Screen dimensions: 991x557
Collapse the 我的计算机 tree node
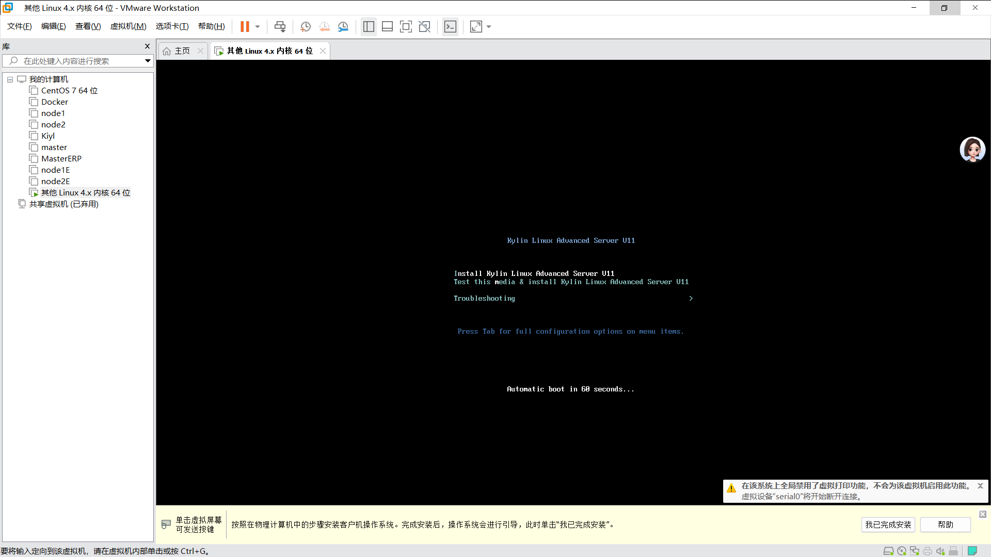tap(10, 79)
